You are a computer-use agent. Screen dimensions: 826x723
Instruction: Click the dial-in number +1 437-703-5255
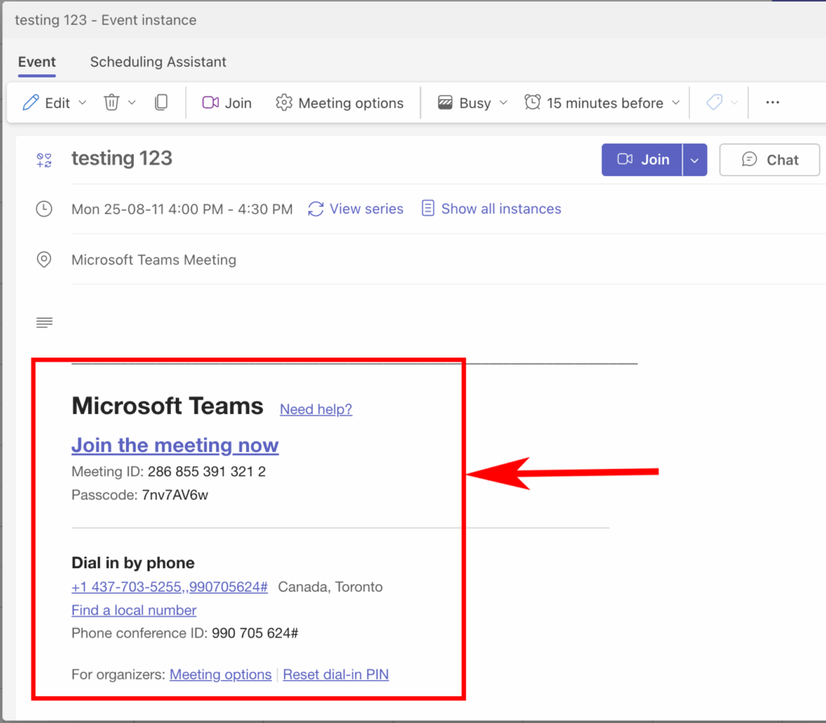click(169, 587)
